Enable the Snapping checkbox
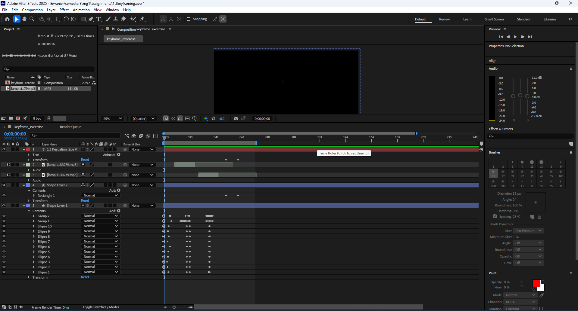The width and height of the screenshot is (578, 311). [x=189, y=19]
